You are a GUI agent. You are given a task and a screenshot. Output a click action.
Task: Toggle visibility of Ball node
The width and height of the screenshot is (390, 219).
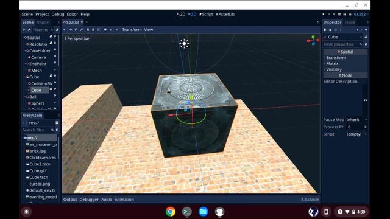pos(55,96)
